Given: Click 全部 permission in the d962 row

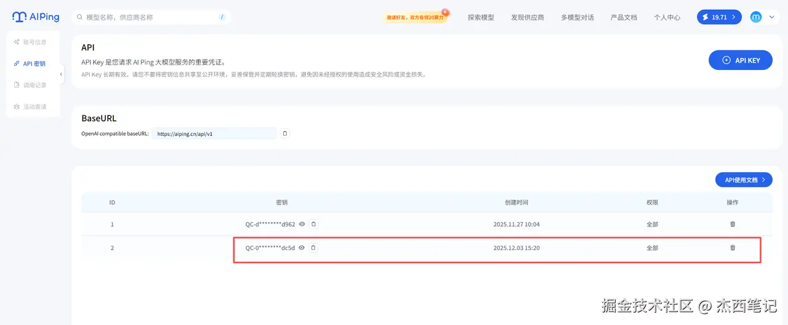Looking at the screenshot, I should (653, 224).
